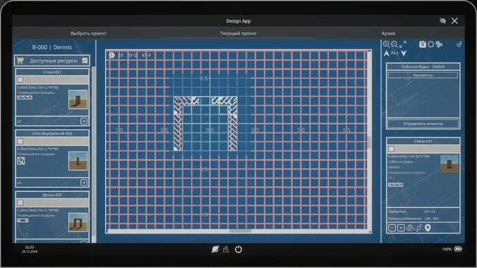477x268 pixels.
Task: Click the power icon in the bottom bar
Action: (238, 249)
